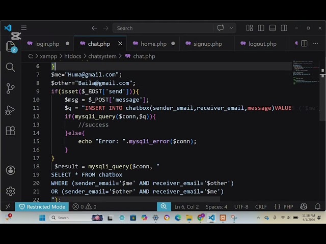Switch to the chat.php tab

99,44
